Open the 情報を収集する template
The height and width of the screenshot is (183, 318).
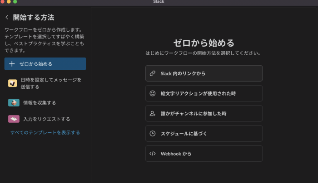click(45, 103)
